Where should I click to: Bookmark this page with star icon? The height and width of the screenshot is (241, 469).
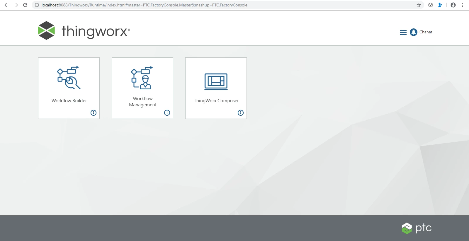[419, 5]
